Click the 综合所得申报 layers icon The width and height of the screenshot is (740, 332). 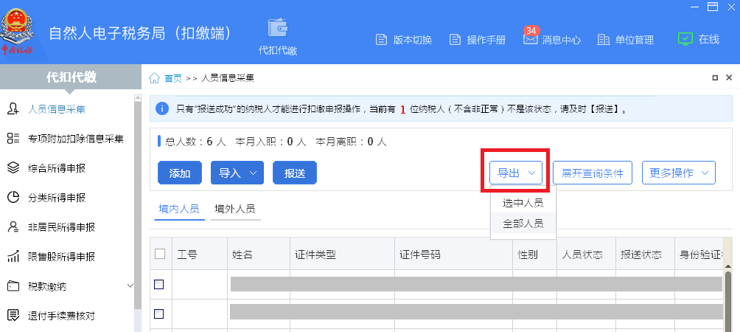[x=13, y=168]
